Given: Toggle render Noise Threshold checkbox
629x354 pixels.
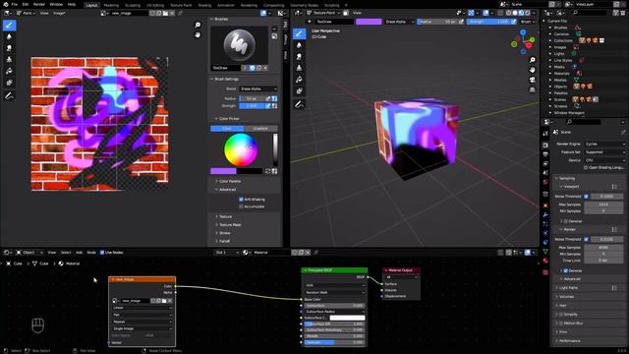Looking at the screenshot, I should tap(586, 239).
